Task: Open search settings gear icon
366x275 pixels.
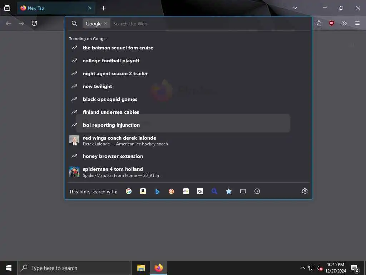Action: pyautogui.click(x=305, y=191)
